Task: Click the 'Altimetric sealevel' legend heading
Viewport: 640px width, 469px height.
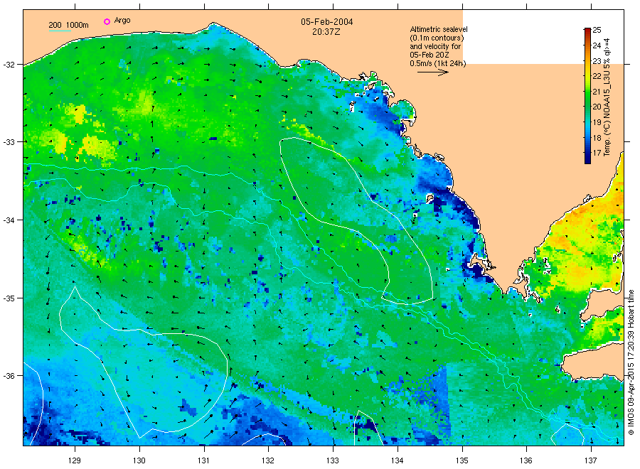Action: click(439, 29)
